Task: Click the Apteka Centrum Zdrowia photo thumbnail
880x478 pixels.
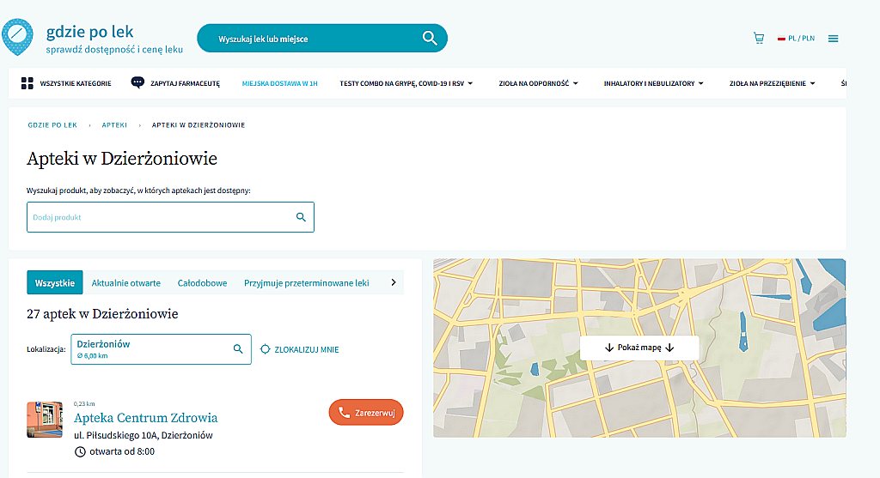Action: click(45, 419)
